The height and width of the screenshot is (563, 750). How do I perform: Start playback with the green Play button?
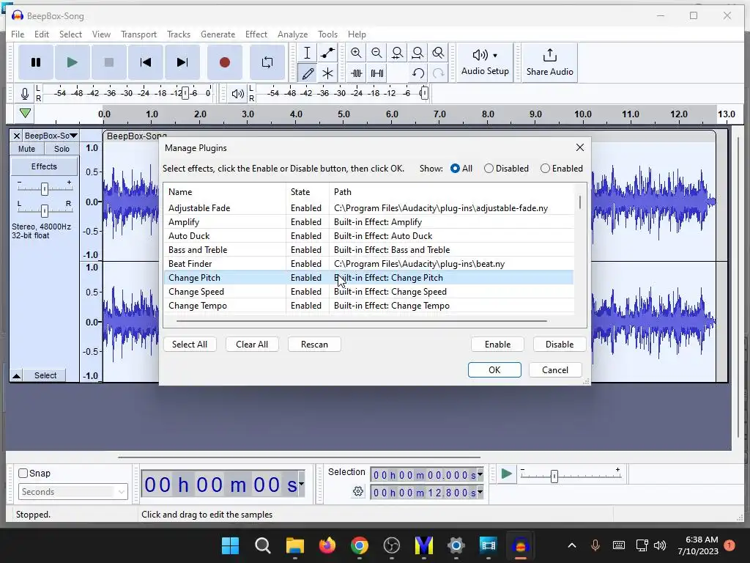pyautogui.click(x=73, y=62)
